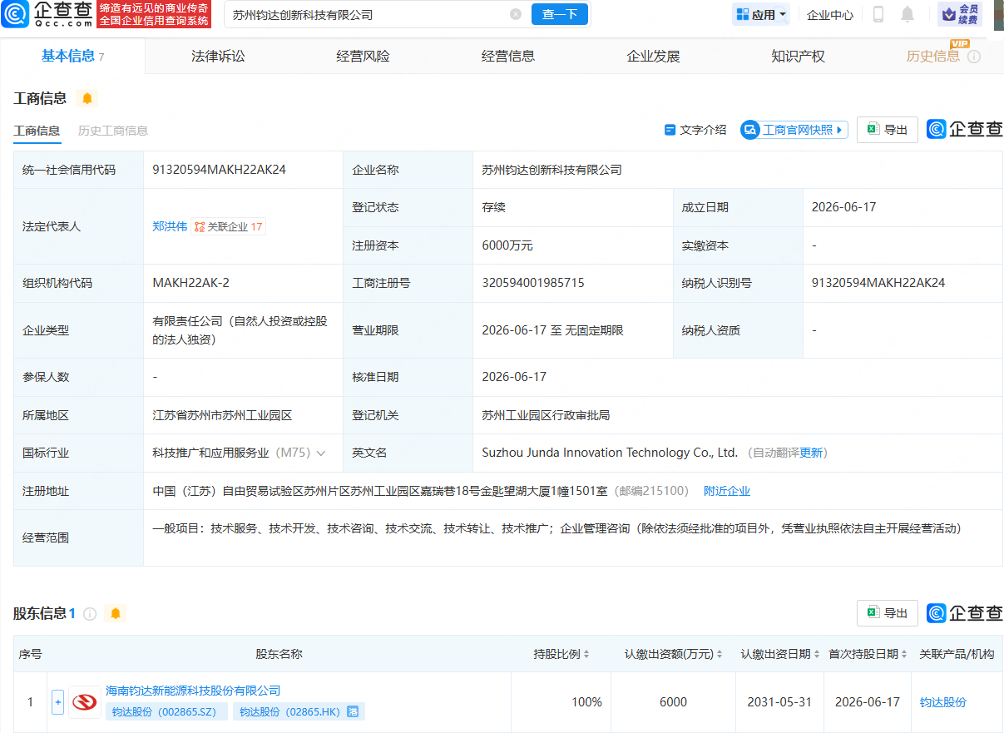Click the 文字介绍 button
Viewport: 1004px width, 733px height.
695,130
